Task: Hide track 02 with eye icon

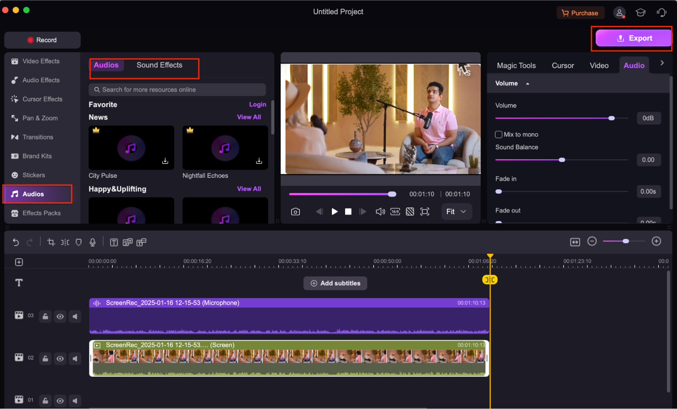Action: (60, 359)
